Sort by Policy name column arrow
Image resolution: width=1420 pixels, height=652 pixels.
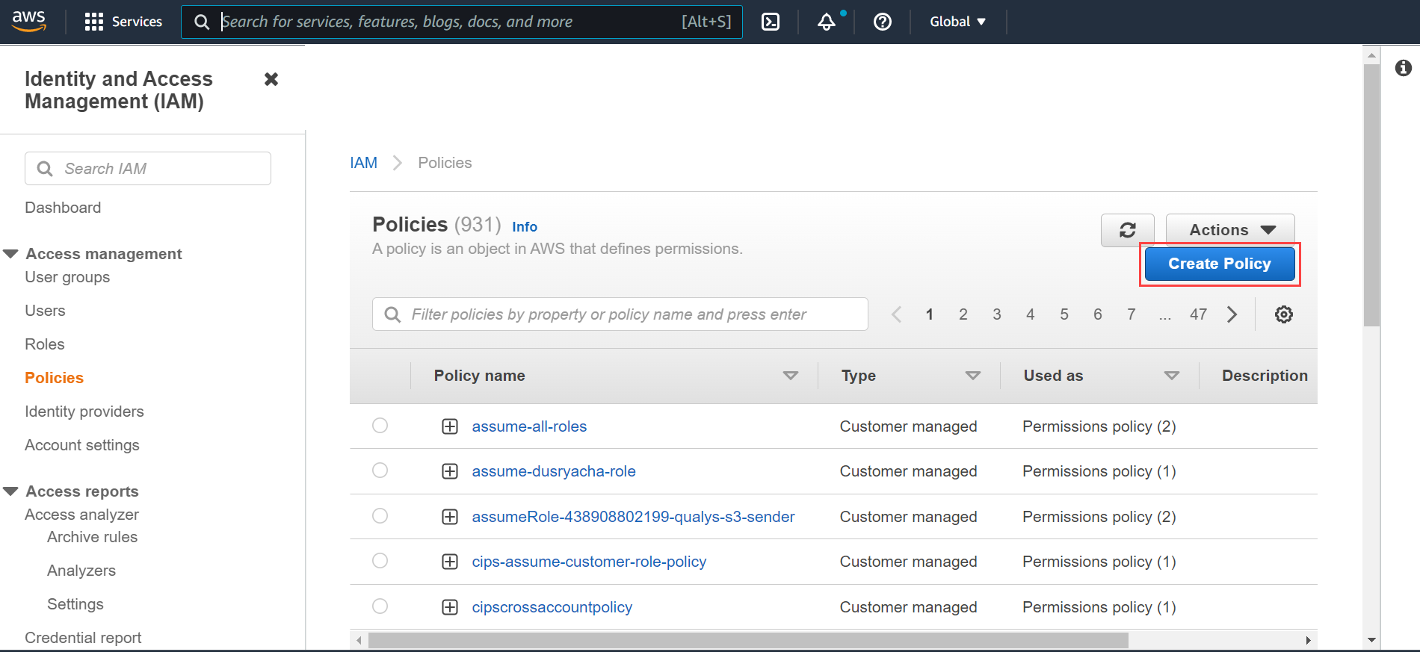pos(790,376)
